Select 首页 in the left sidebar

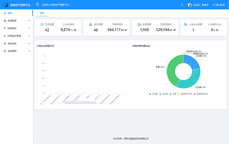pyautogui.click(x=10, y=13)
